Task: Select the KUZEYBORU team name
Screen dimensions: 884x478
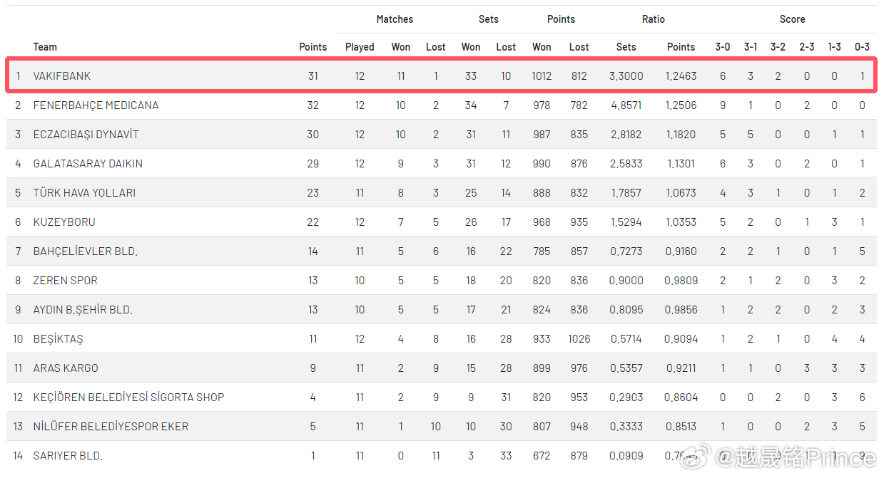Action: [64, 222]
